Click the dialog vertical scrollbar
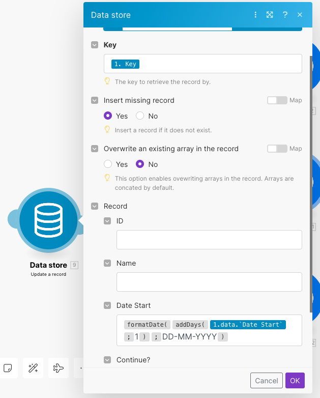 pyautogui.click(x=311, y=184)
